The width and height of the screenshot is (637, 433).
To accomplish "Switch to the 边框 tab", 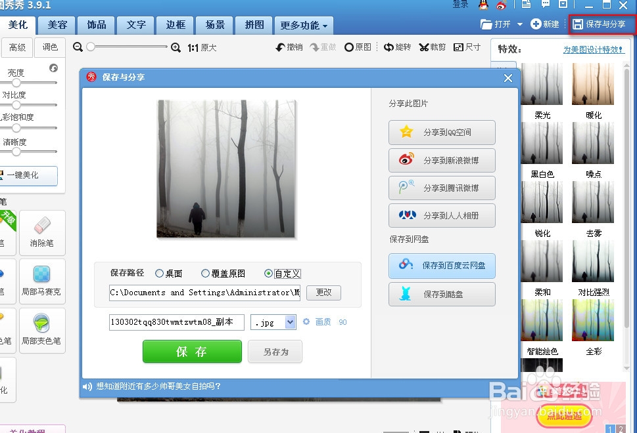I will (x=176, y=25).
